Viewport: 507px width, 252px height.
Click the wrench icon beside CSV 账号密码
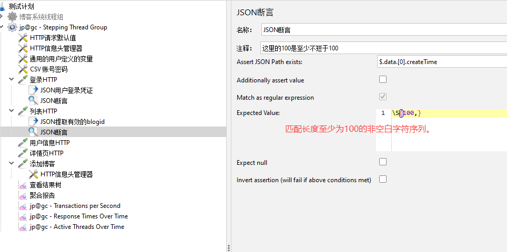23,69
